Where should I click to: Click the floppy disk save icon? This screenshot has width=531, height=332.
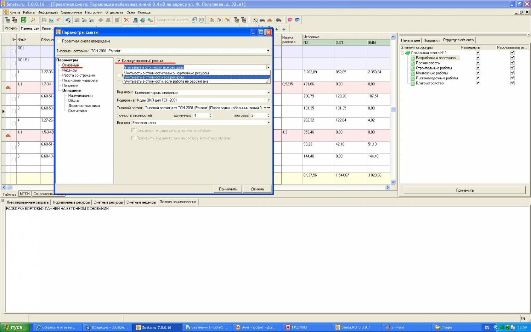pos(44,20)
